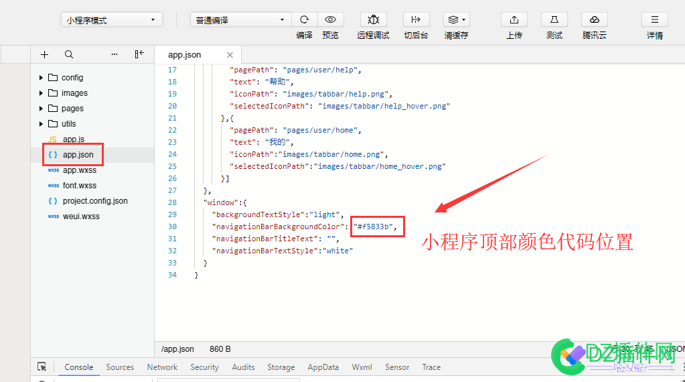Image resolution: width=685 pixels, height=382 pixels.
Task: Open app.js in file tree
Action: coord(74,139)
